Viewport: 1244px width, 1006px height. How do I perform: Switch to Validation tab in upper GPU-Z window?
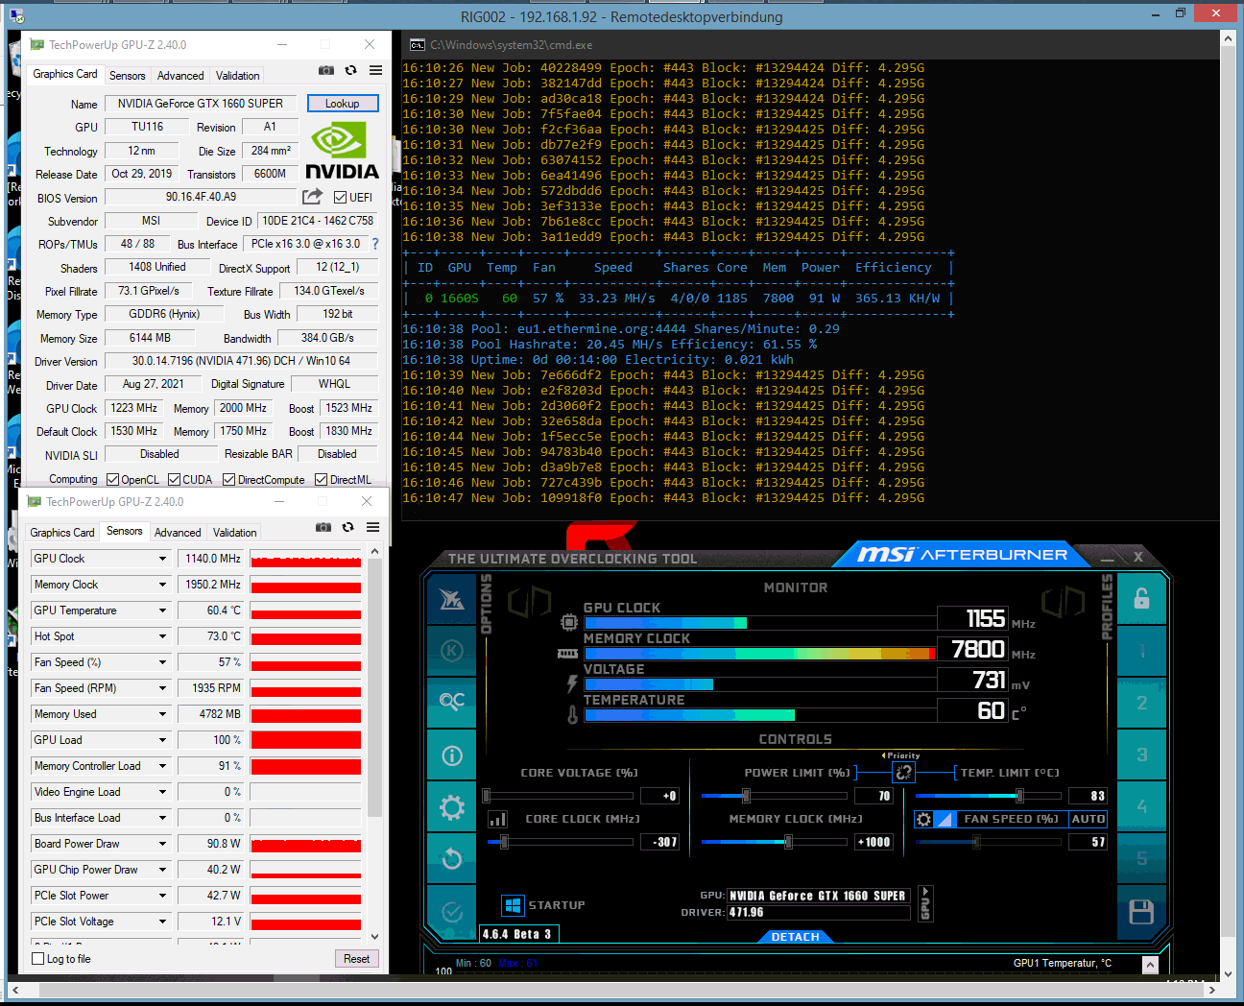[237, 76]
